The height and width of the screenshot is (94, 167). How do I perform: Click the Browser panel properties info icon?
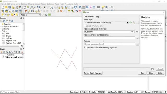point(12,21)
